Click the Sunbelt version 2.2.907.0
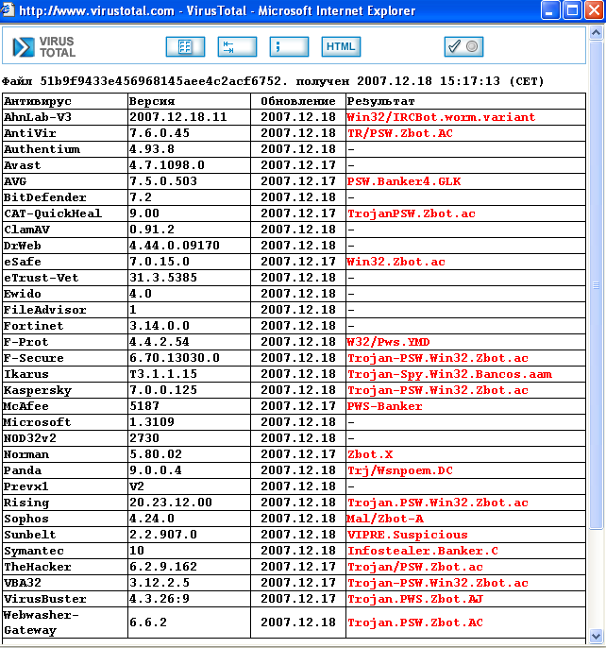The height and width of the screenshot is (648, 606). click(x=163, y=536)
